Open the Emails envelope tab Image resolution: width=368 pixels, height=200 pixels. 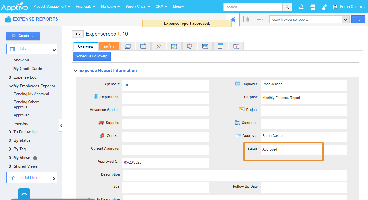205,46
